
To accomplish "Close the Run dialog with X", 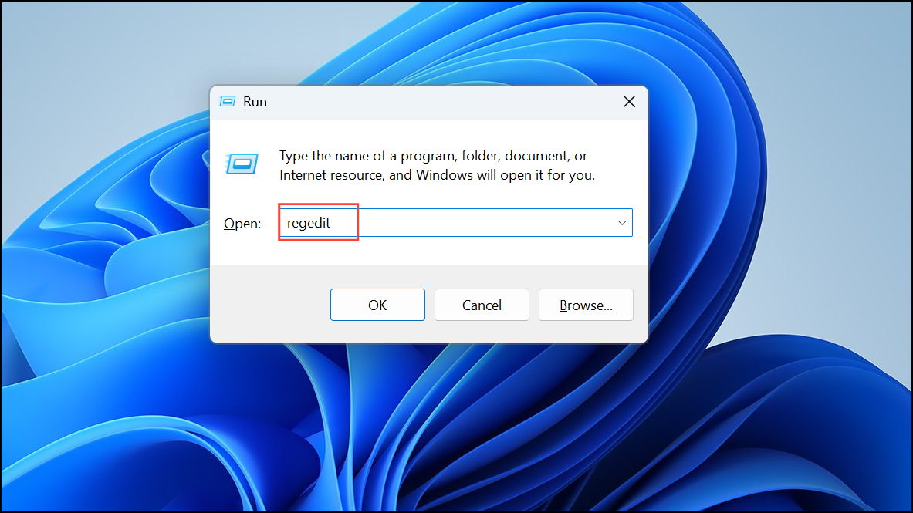I will click(629, 102).
